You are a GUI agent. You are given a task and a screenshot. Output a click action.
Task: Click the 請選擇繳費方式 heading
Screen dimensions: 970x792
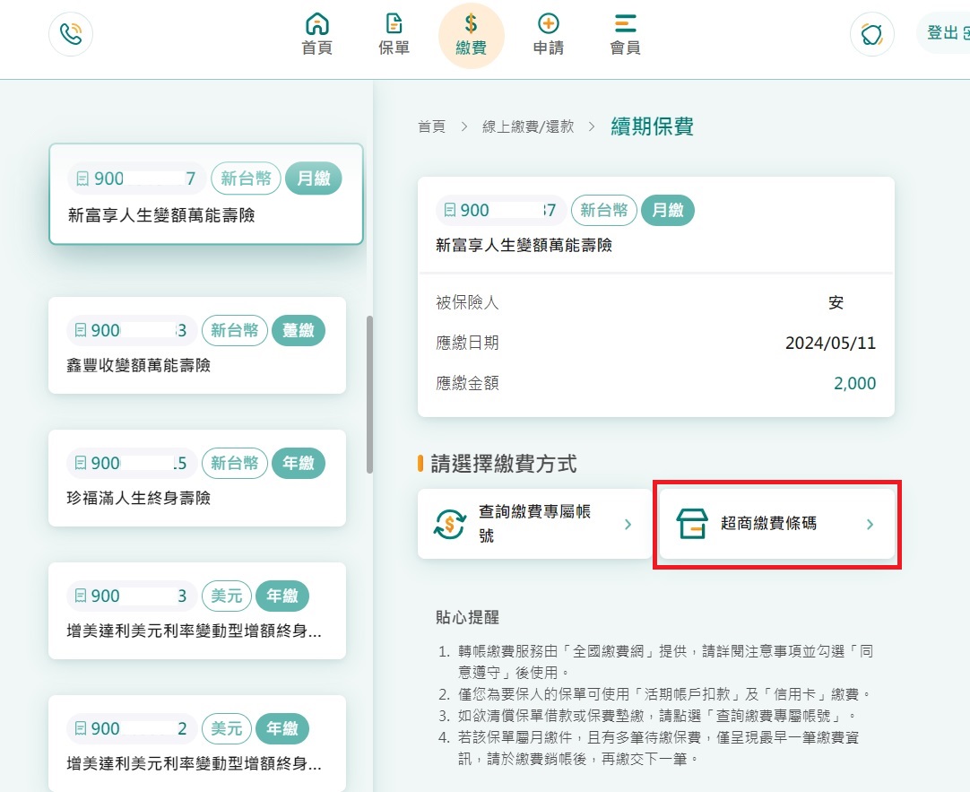pyautogui.click(x=504, y=464)
